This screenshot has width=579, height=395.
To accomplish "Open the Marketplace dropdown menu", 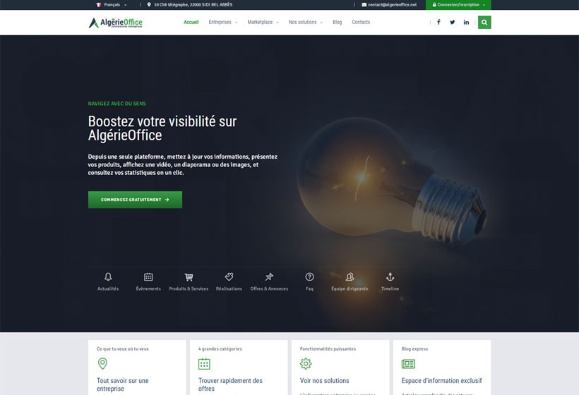I will (263, 22).
